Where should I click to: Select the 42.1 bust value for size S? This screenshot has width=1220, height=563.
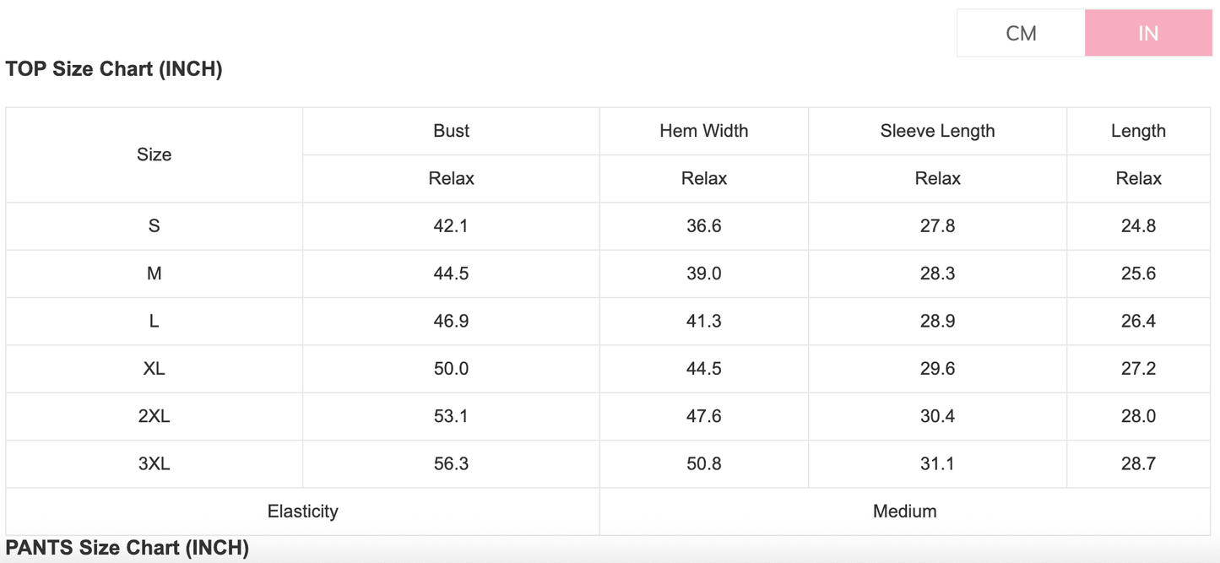pos(451,226)
